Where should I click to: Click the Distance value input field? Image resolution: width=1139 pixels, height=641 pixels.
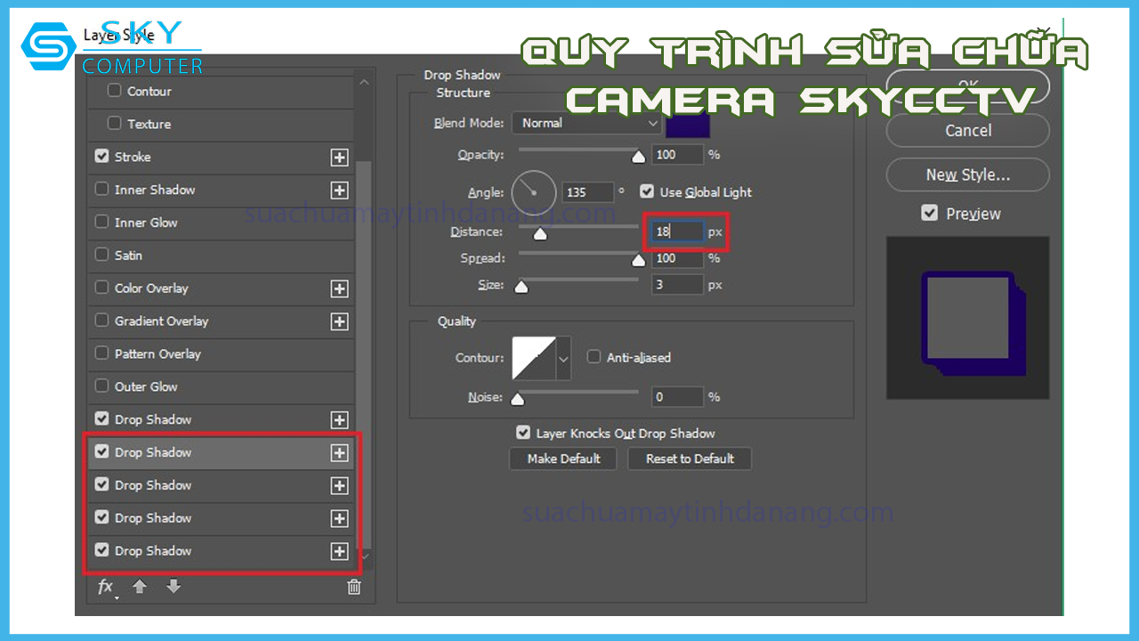(676, 231)
